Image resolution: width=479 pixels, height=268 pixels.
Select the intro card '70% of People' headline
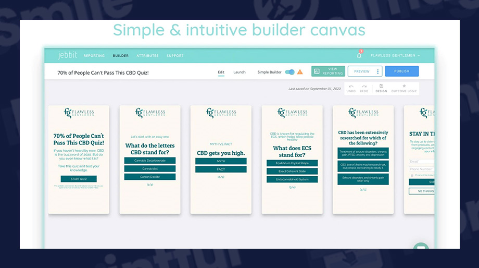point(79,139)
